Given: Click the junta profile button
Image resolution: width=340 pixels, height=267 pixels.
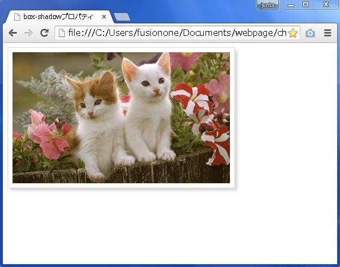Looking at the screenshot, I should coord(268,5).
